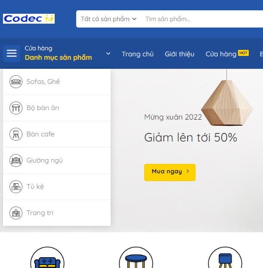Click the blue round table category icon
The width and height of the screenshot is (263, 268).
point(136,258)
